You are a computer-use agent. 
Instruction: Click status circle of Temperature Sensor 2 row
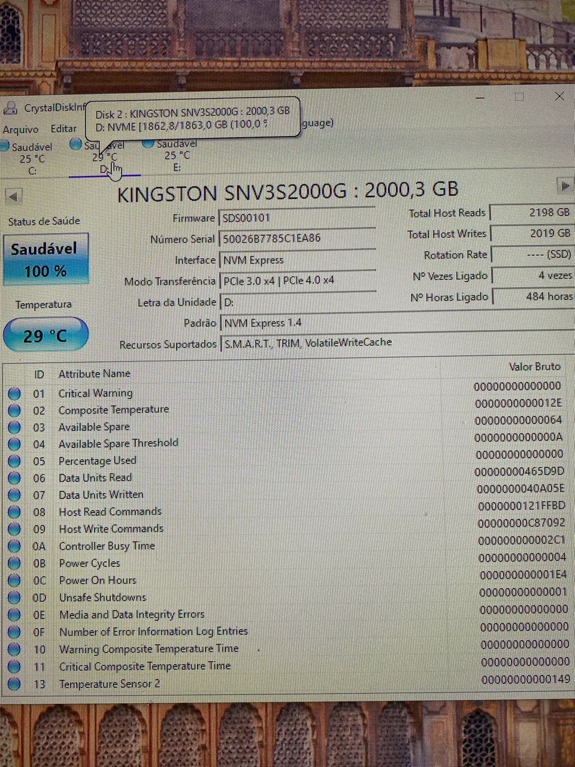14,684
